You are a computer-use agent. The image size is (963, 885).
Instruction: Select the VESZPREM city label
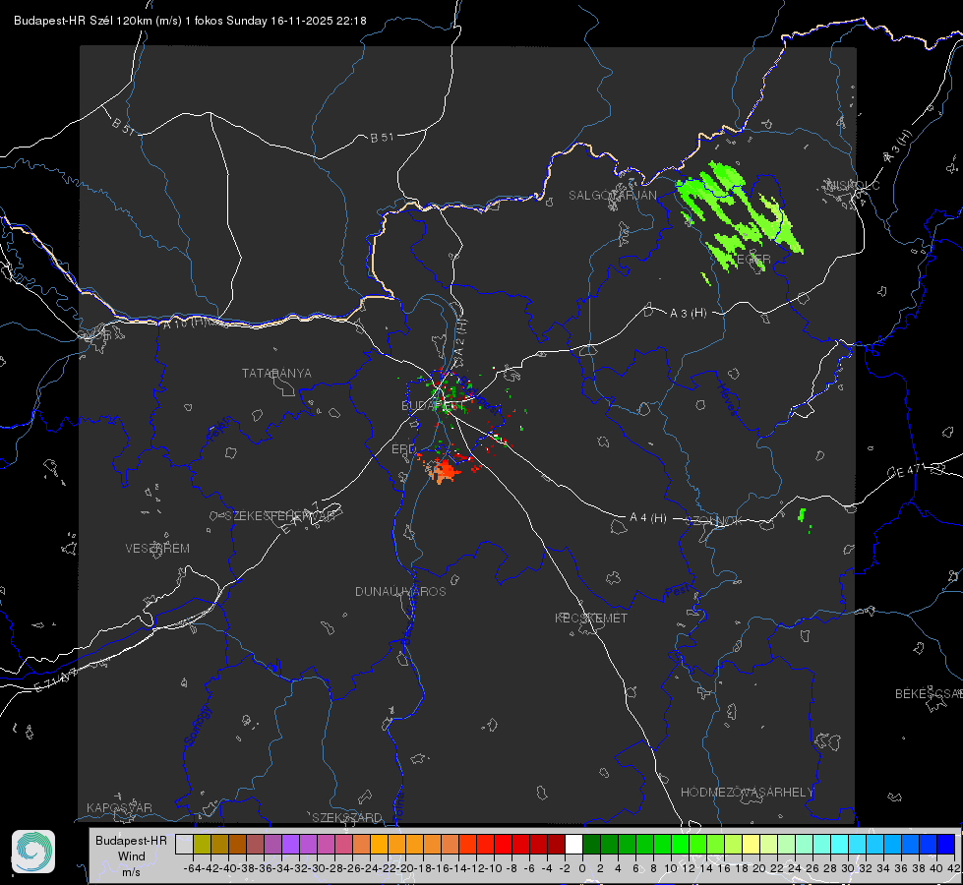tap(157, 548)
